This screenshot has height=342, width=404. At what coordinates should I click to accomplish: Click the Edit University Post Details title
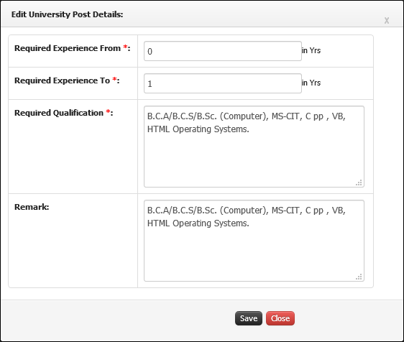68,14
